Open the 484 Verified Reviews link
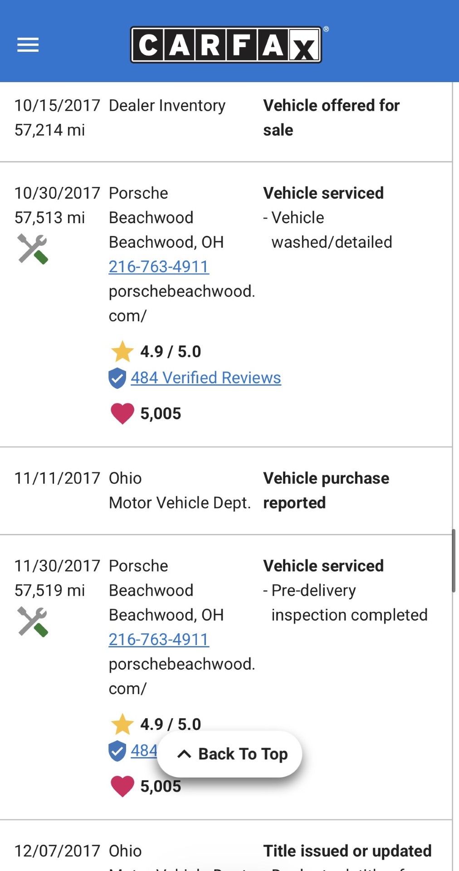This screenshot has width=459, height=871. 206,378
